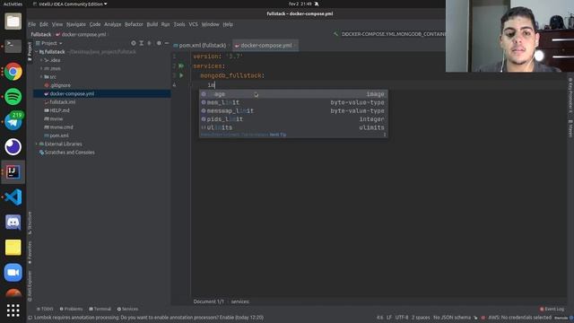Choose image completion suggestion
This screenshot has height=323, width=574.
(x=293, y=94)
